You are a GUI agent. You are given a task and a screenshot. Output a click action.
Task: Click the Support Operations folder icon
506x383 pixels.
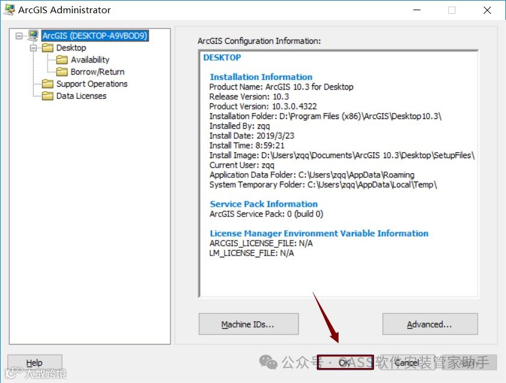click(48, 84)
